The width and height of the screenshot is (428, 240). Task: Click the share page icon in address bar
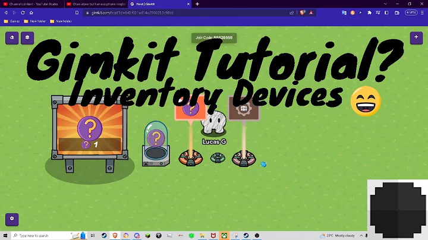[291, 13]
